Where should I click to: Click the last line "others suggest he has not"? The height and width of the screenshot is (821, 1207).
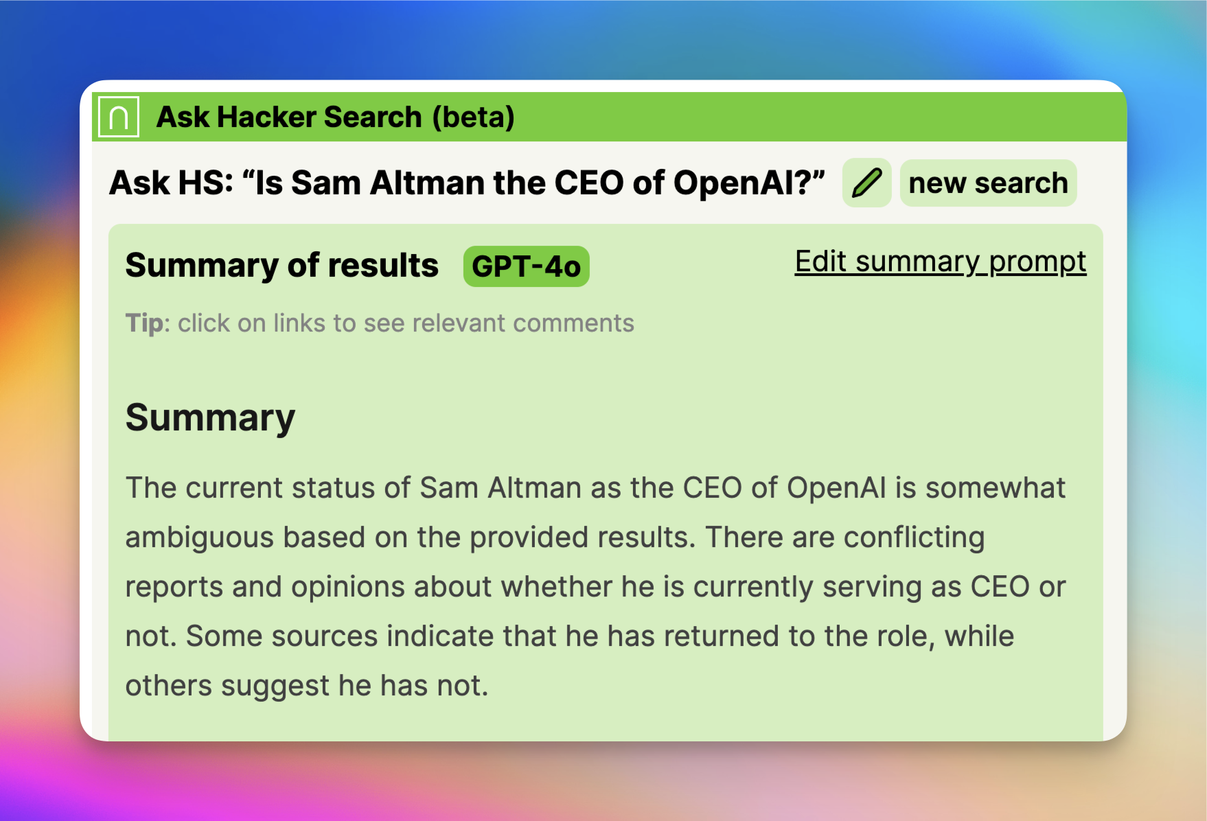point(306,686)
